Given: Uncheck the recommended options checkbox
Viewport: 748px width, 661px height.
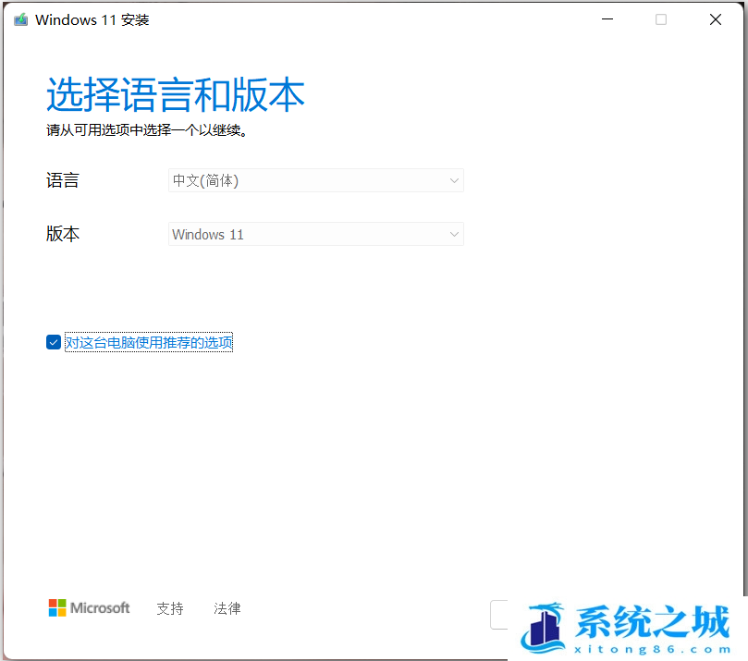Looking at the screenshot, I should pos(54,342).
